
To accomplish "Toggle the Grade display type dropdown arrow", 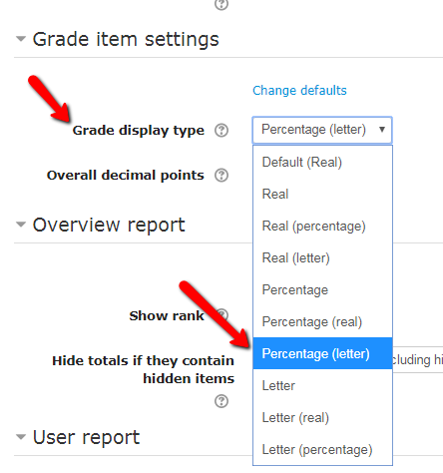I will (382, 130).
